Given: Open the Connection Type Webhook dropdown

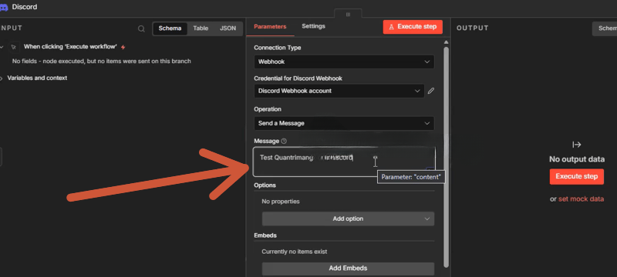Looking at the screenshot, I should 344,62.
